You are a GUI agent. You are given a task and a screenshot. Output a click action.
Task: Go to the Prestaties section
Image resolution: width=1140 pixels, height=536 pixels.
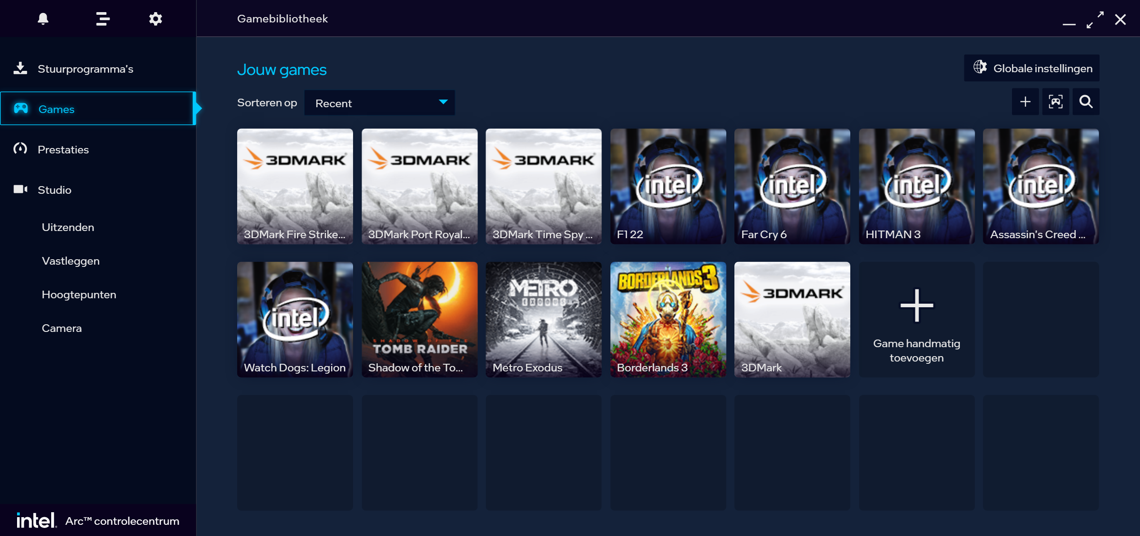pyautogui.click(x=98, y=149)
